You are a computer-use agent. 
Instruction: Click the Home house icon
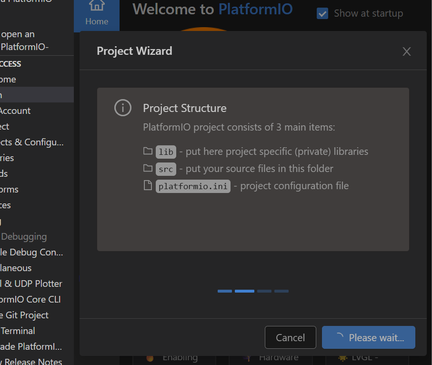pyautogui.click(x=97, y=5)
